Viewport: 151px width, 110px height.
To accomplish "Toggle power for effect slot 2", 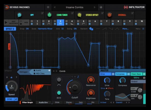I will click(x=43, y=21).
